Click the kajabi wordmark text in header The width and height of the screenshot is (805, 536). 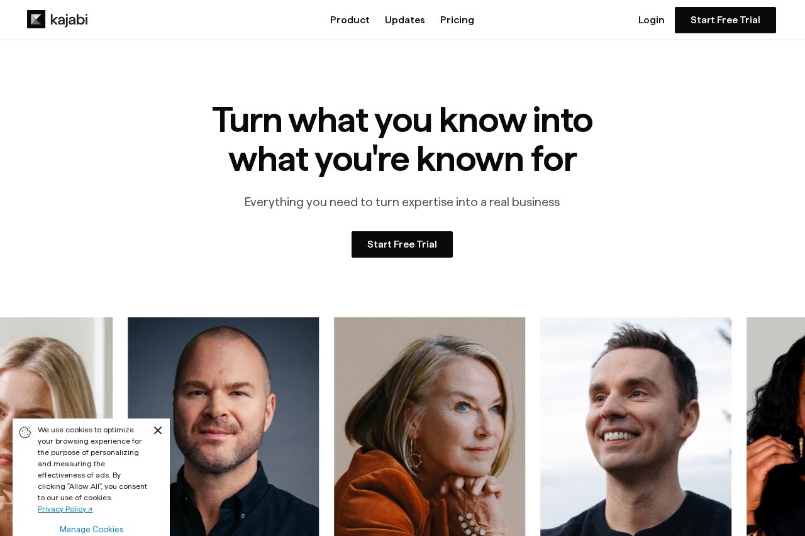[x=69, y=19]
